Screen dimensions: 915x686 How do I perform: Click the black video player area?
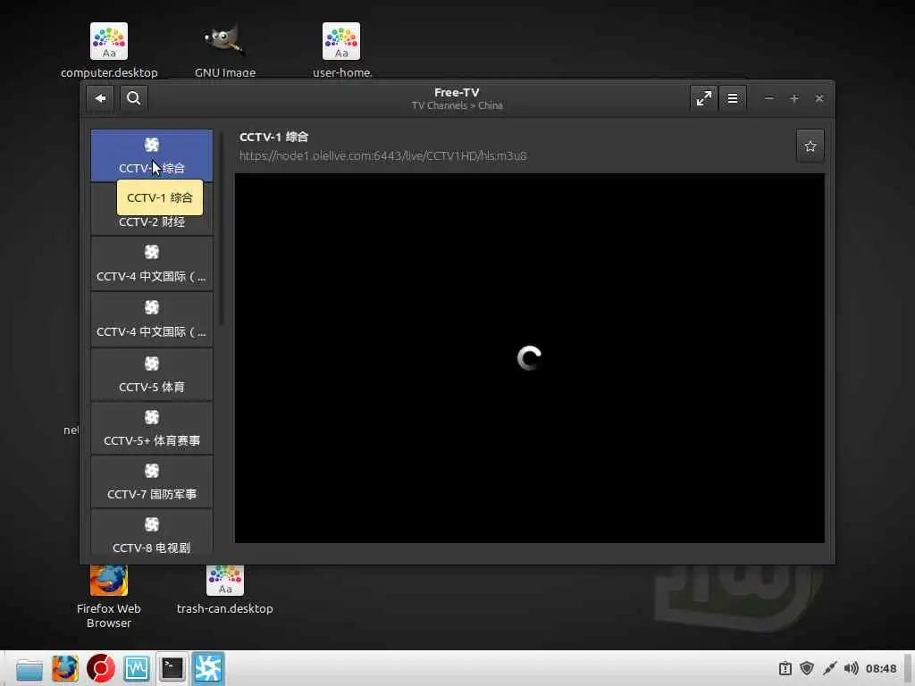coord(529,358)
